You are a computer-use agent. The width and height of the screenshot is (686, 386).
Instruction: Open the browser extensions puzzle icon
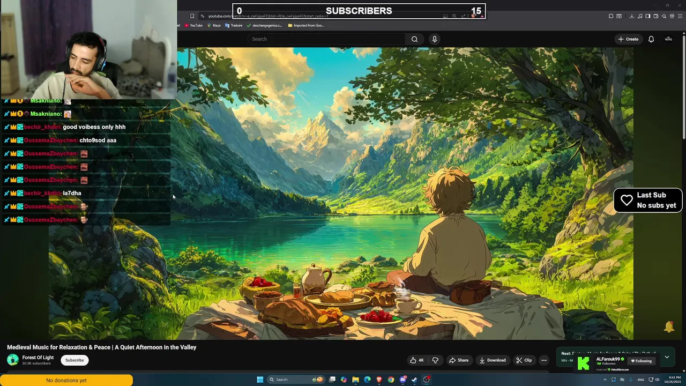pos(611,16)
